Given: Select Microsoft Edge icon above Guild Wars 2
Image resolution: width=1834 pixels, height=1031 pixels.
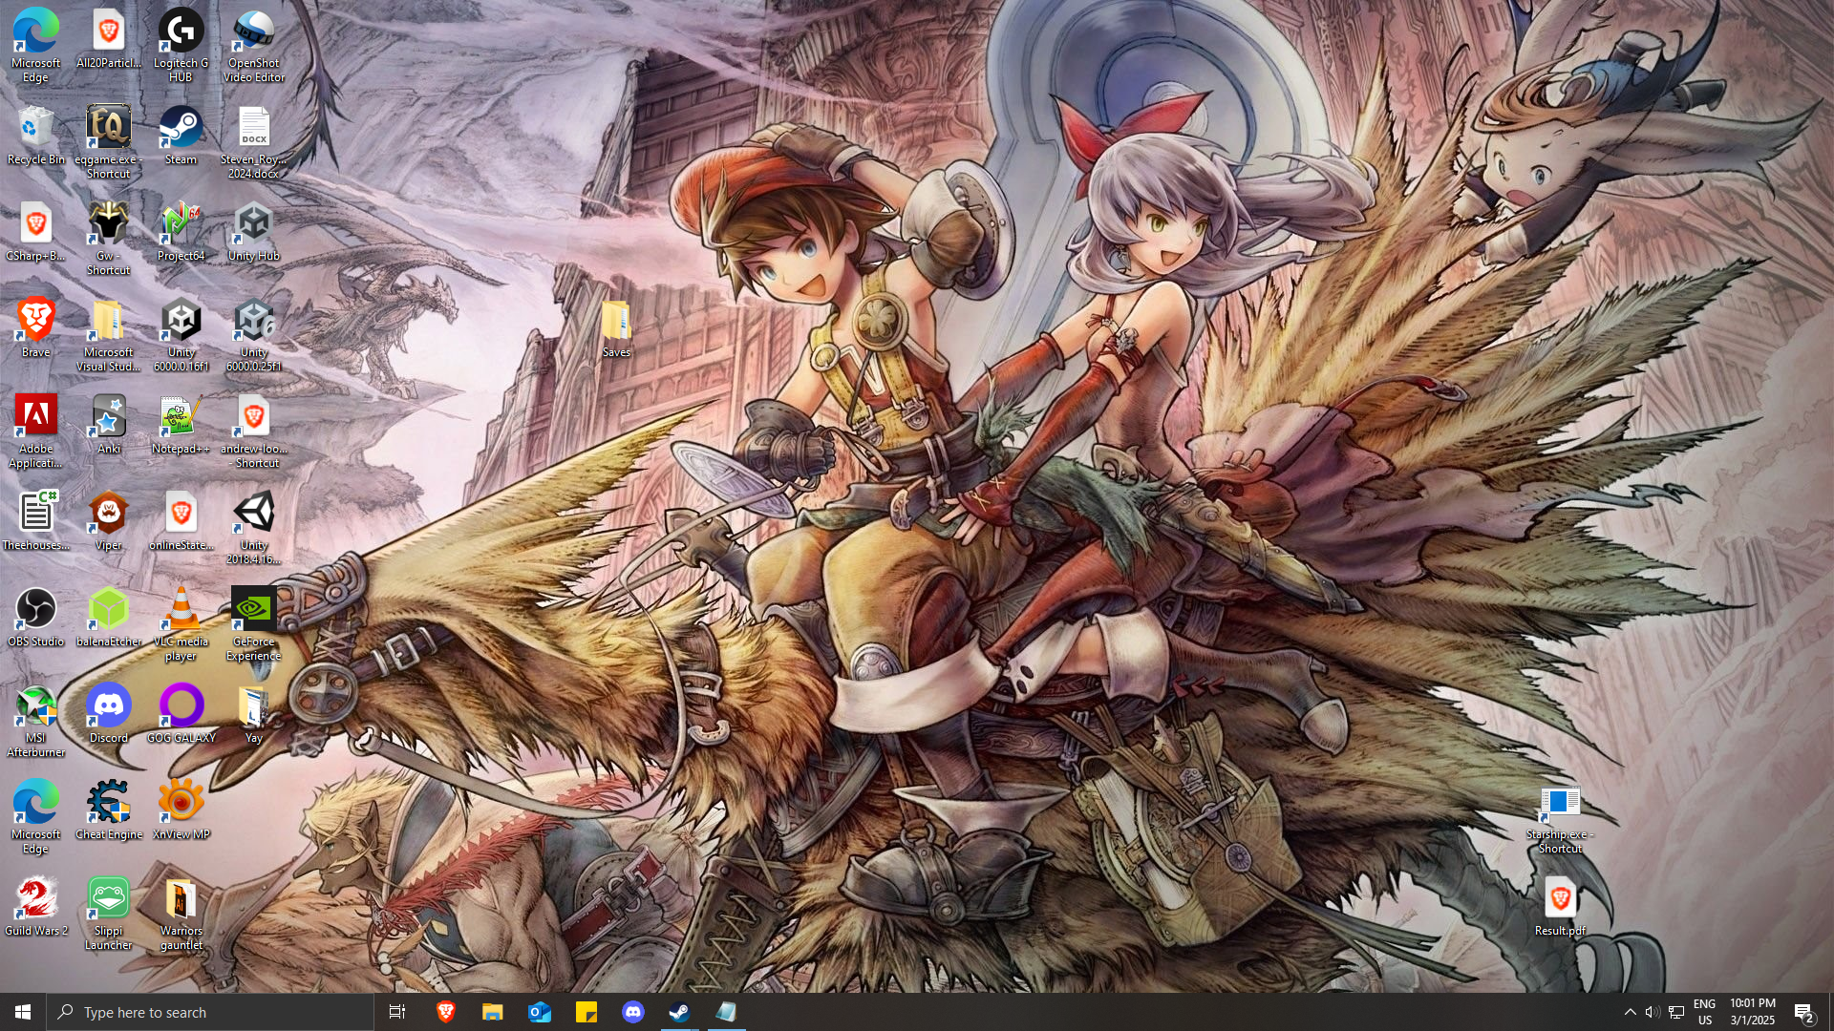Looking at the screenshot, I should click(x=35, y=818).
